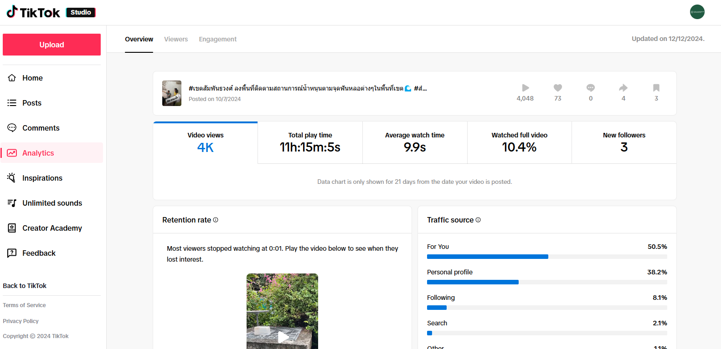Select the Average watch time card
Viewport: 721px width, 349px height.
click(414, 142)
